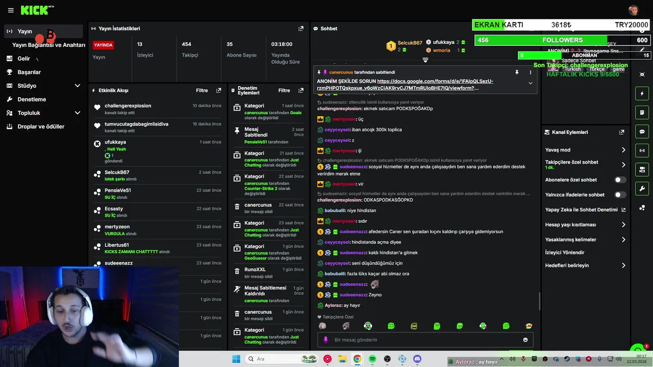Expand the Topluluk sidebar section
Viewport: 653px width, 367px height.
(78, 113)
